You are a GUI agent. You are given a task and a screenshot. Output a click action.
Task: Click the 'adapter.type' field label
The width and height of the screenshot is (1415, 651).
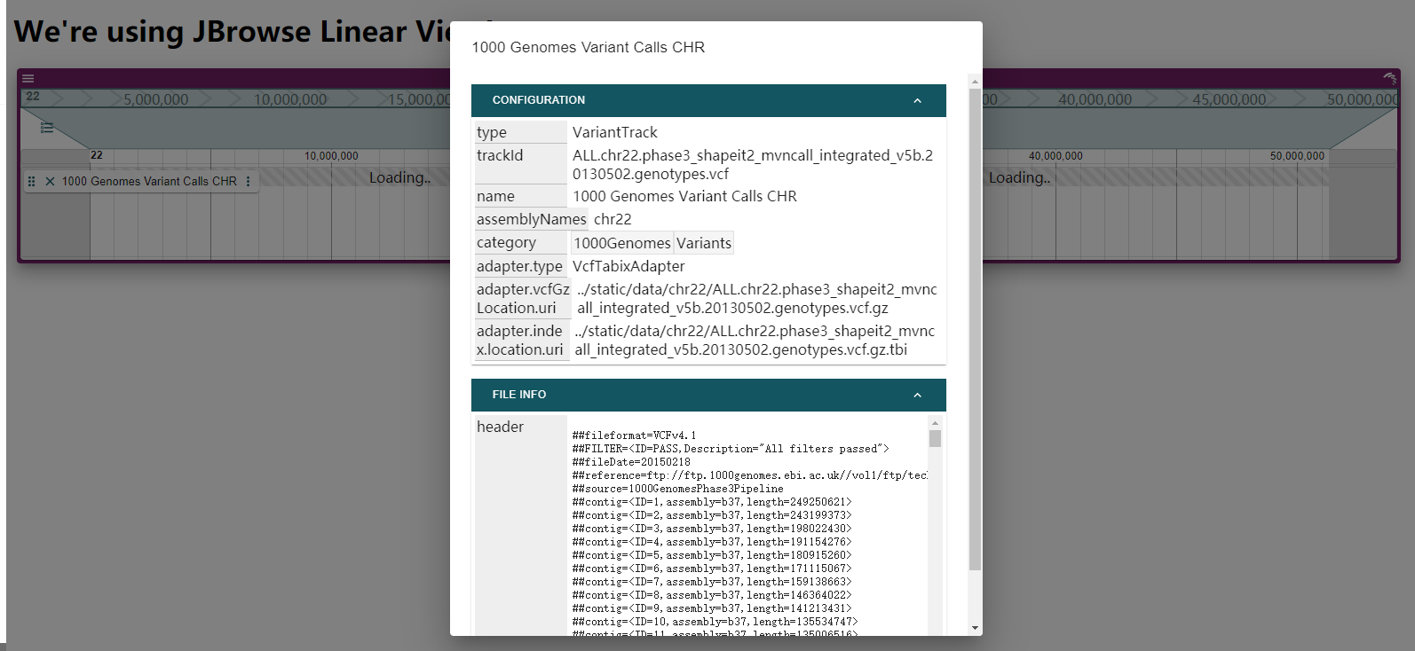[x=519, y=266]
